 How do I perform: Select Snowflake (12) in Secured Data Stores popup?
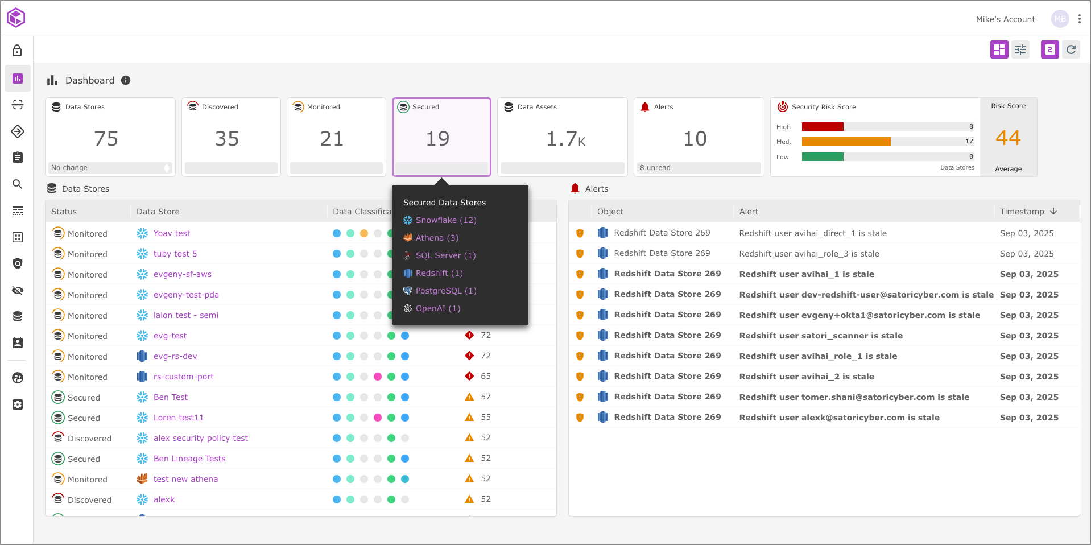[445, 220]
